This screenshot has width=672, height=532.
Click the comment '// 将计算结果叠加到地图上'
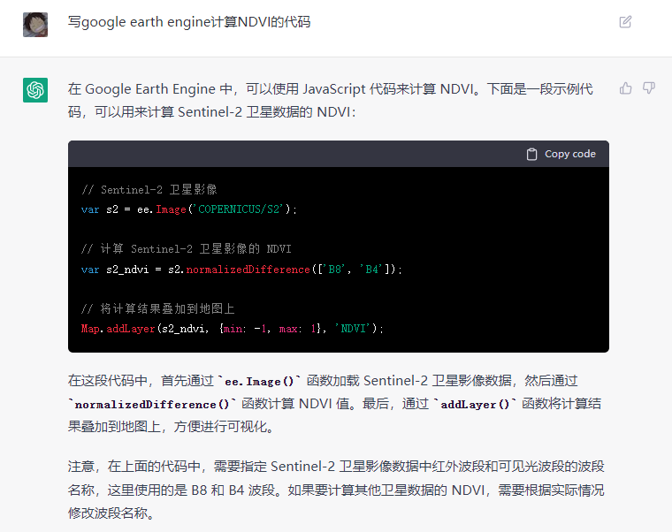coord(157,308)
